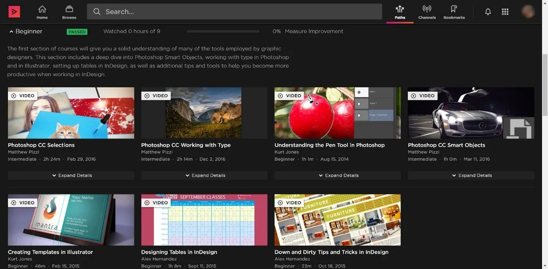Click the Measure Improvement link
This screenshot has width=548, height=269.
coord(314,31)
